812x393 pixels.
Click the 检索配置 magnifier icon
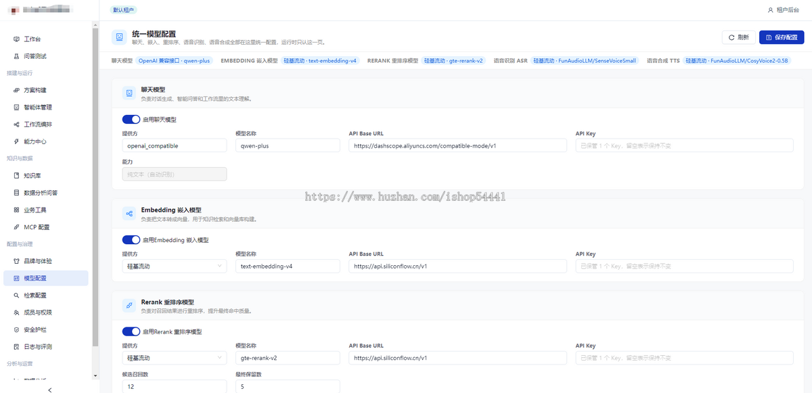tap(17, 296)
